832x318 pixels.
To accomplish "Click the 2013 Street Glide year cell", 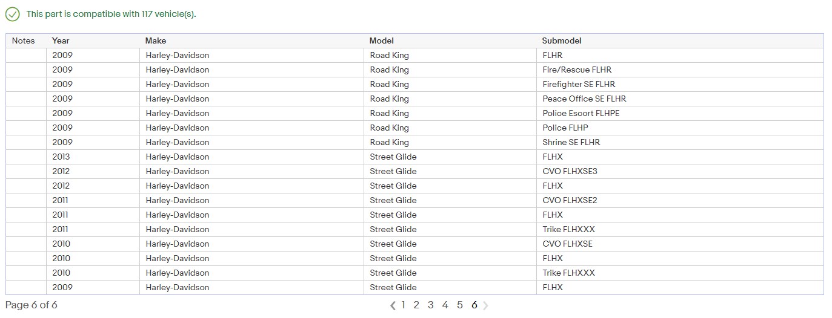I will tap(61, 157).
